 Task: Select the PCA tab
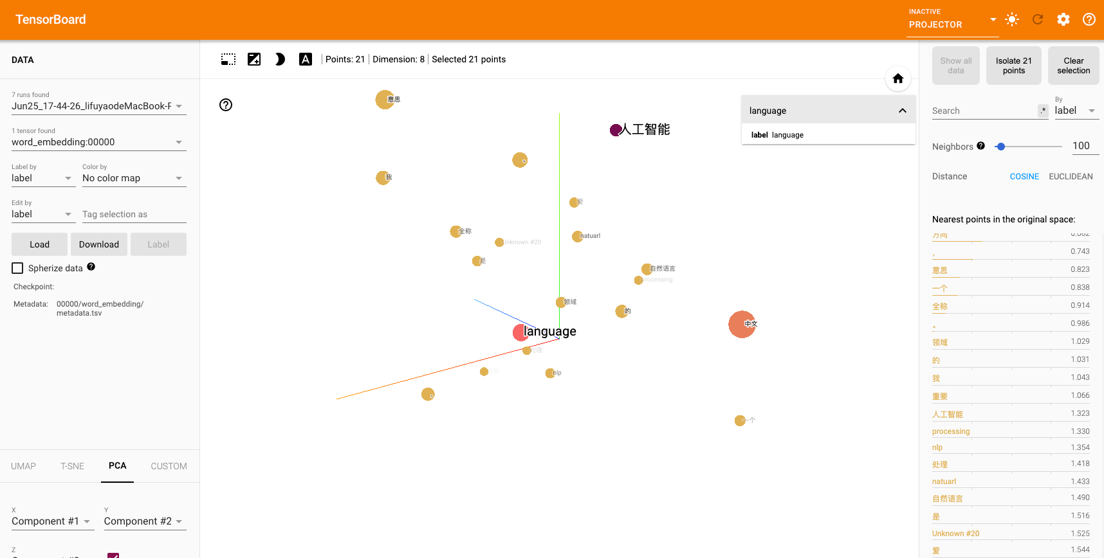point(117,466)
